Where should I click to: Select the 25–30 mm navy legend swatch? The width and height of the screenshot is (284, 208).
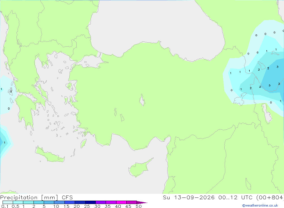pyautogui.click(x=90, y=202)
